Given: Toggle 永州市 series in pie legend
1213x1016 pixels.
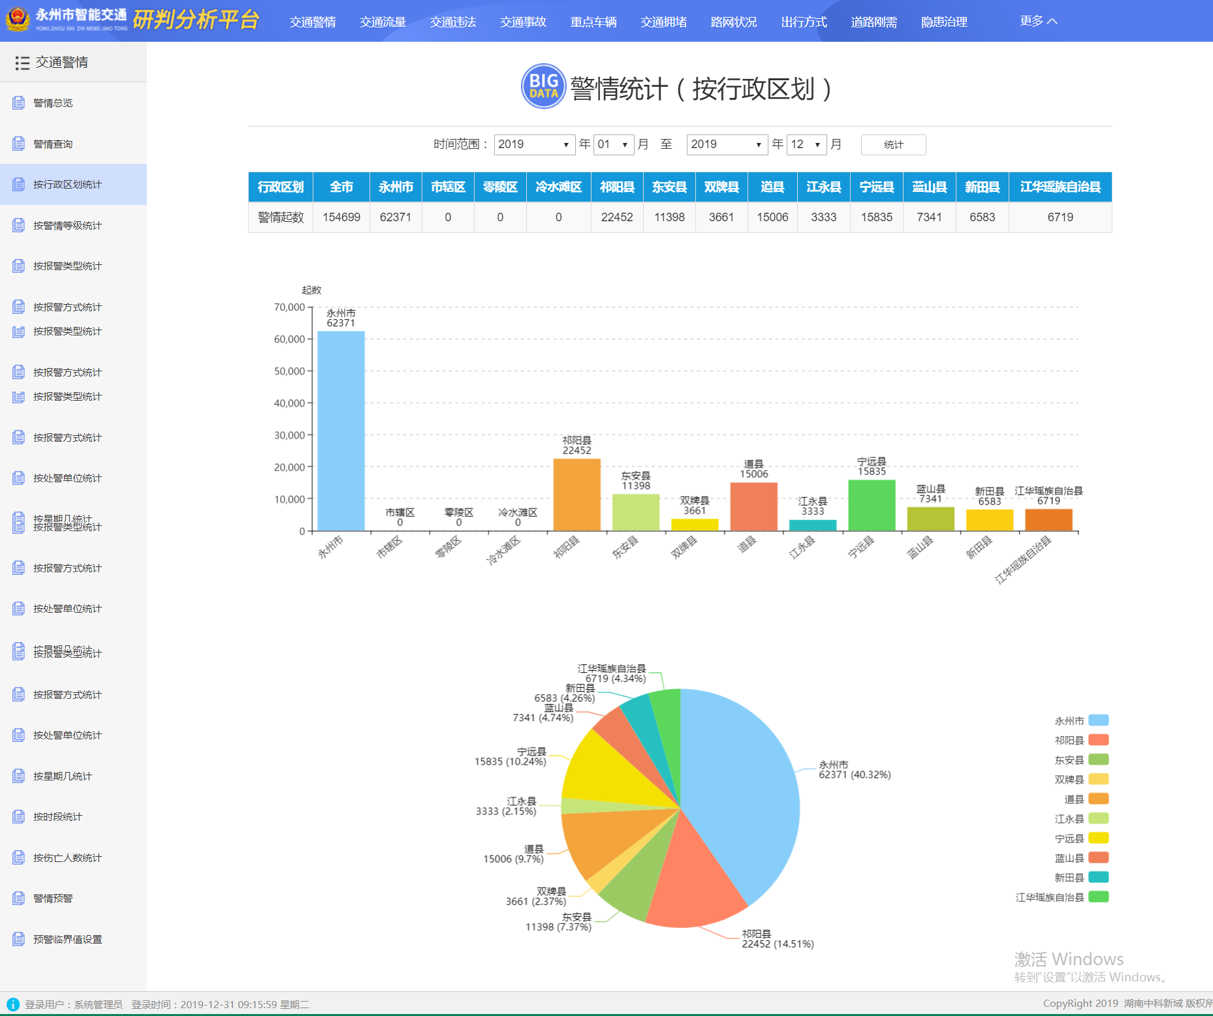Looking at the screenshot, I should pos(1098,720).
